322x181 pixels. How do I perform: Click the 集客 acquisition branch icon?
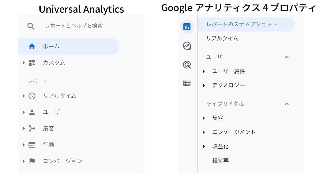point(32,128)
